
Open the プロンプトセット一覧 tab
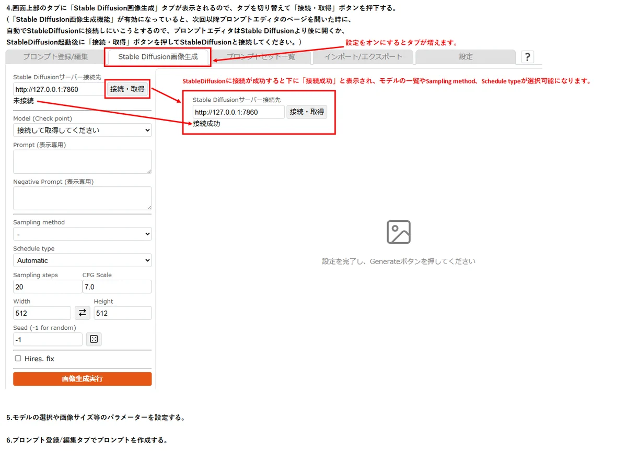(x=261, y=57)
